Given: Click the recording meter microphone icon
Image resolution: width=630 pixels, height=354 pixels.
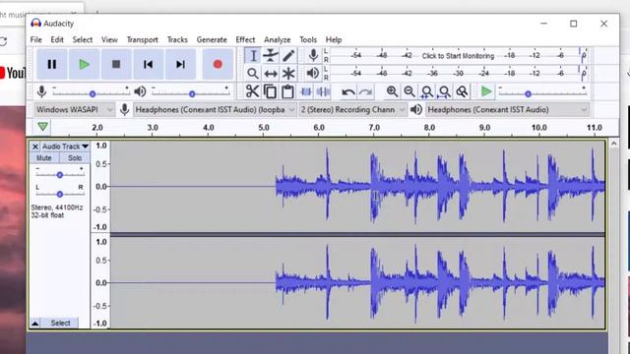Looking at the screenshot, I should click(x=313, y=55).
